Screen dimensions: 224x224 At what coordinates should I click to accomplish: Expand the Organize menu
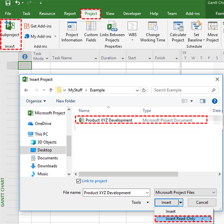tap(36, 101)
